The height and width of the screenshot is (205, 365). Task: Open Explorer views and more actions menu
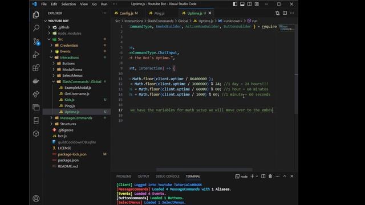[x=104, y=13]
